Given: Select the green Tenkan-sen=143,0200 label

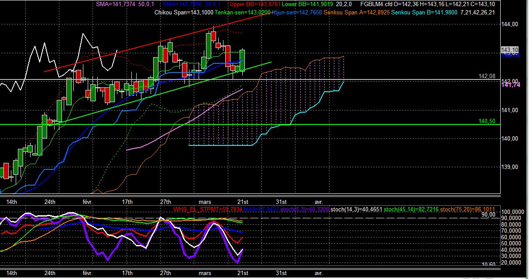Looking at the screenshot, I should coord(242,12).
